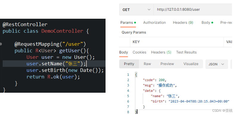Click the "data": { response line

[152, 91]
